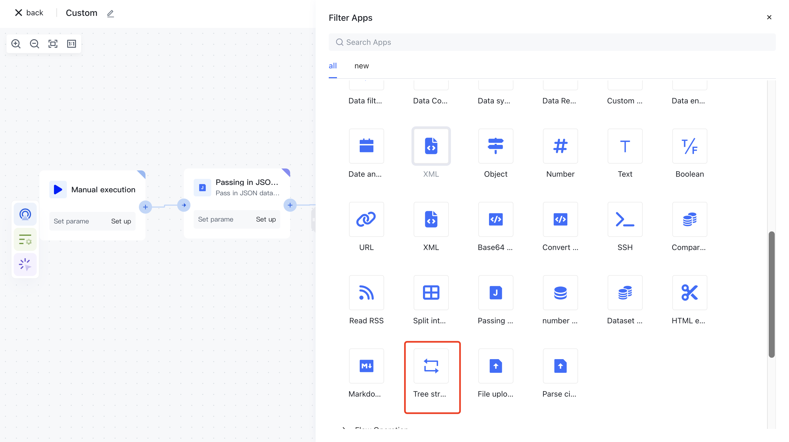Viewport: 789px width, 442px height.
Task: Select the Markdown app icon
Action: (x=366, y=366)
